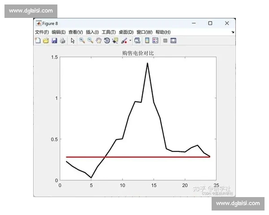Toggle the Edit Plot arrow tool
Screen dimensions: 269x215
[73, 40]
